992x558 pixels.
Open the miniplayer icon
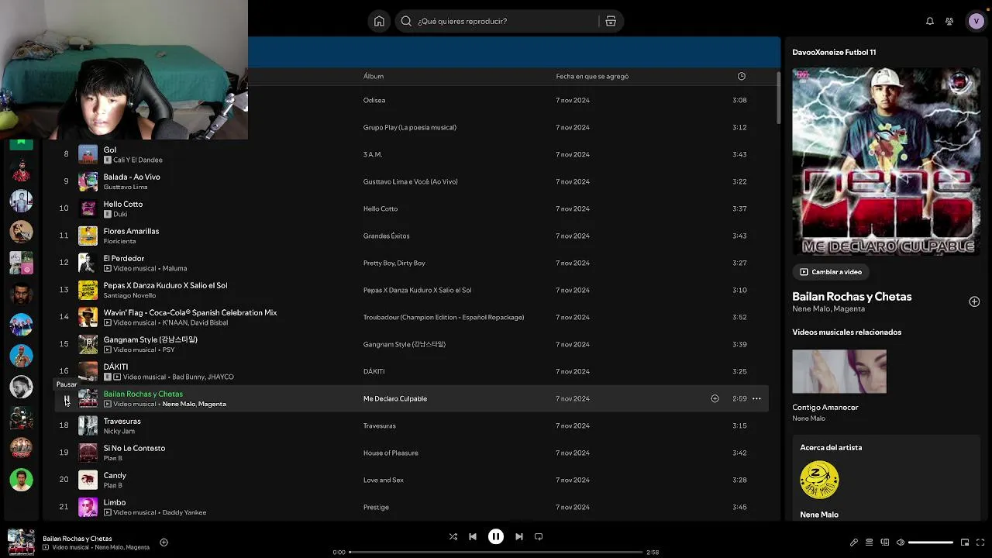pyautogui.click(x=965, y=542)
